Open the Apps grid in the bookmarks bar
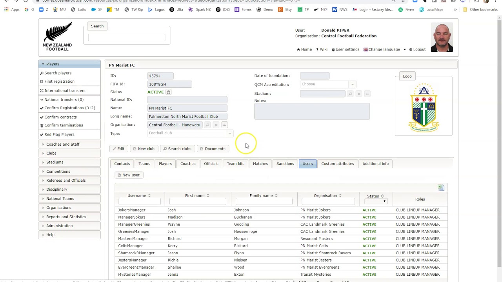Viewport: 502px width, 282px height. (x=12, y=9)
